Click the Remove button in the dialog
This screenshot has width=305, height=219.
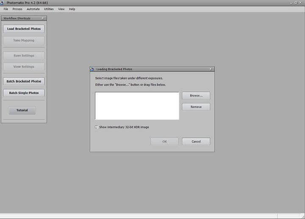(x=196, y=107)
